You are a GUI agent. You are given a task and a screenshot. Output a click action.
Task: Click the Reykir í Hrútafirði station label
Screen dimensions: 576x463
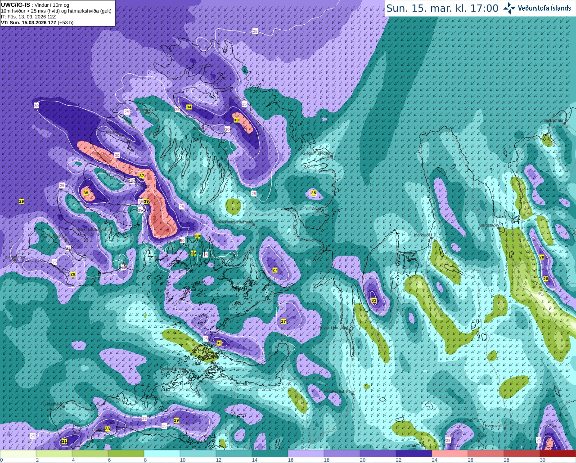pyautogui.click(x=334, y=328)
